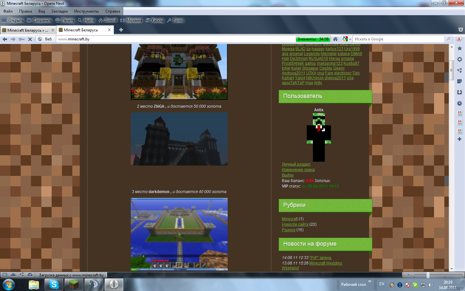Open the History clock panel
The height and width of the screenshot is (291, 465).
coord(460,103)
